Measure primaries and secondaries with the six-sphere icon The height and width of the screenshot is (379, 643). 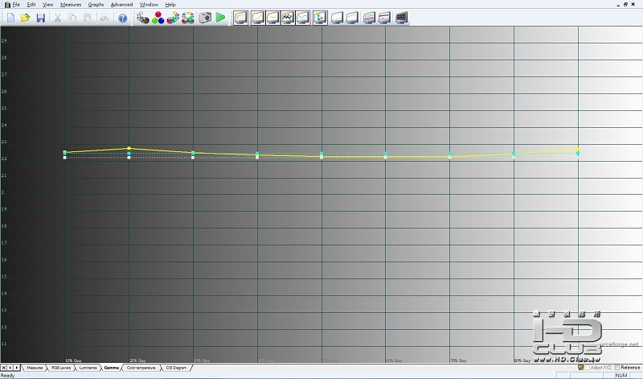click(x=173, y=18)
